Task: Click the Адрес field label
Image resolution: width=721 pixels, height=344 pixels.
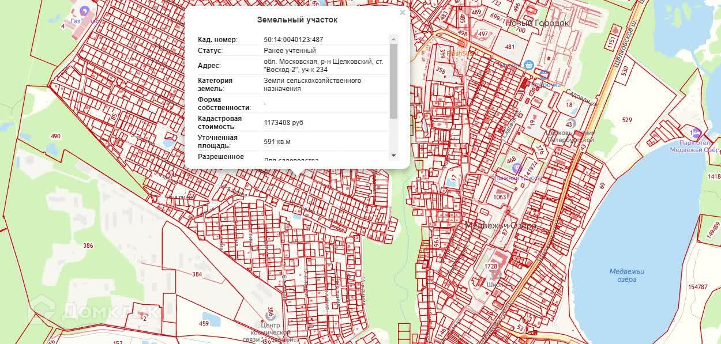Action: tap(209, 66)
